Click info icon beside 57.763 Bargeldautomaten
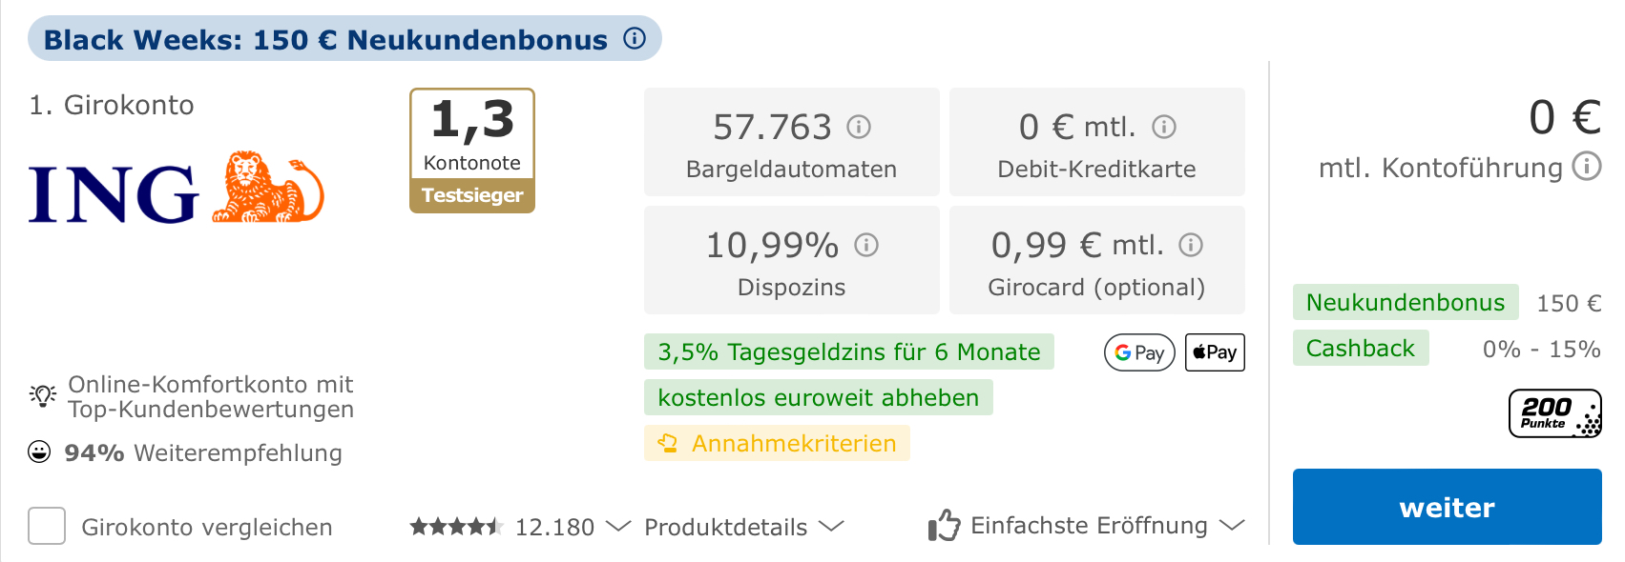1625x562 pixels. point(859,127)
